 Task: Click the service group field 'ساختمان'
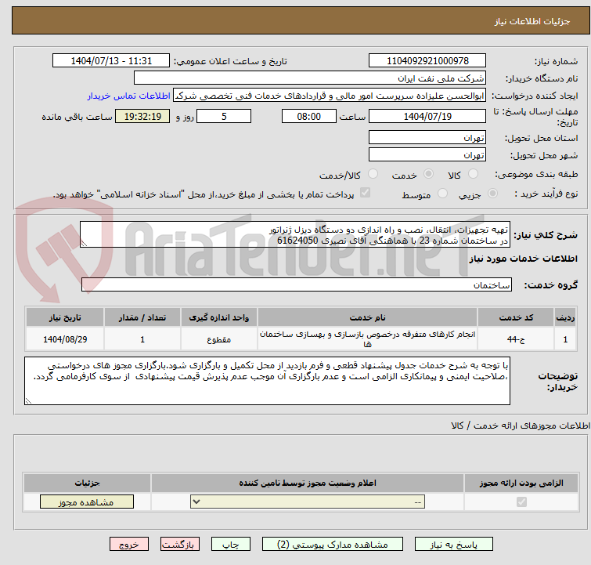click(296, 285)
